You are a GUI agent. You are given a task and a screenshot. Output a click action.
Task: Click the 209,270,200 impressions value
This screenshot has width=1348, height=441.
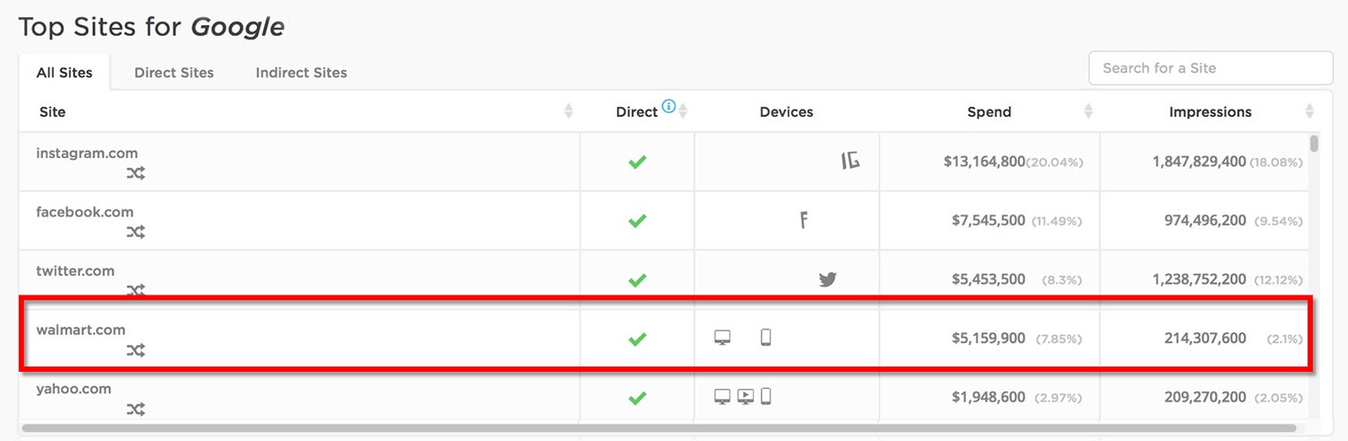click(x=1205, y=397)
